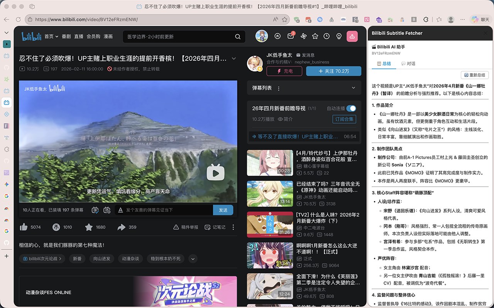Open favorites star icon in header

tap(315, 36)
